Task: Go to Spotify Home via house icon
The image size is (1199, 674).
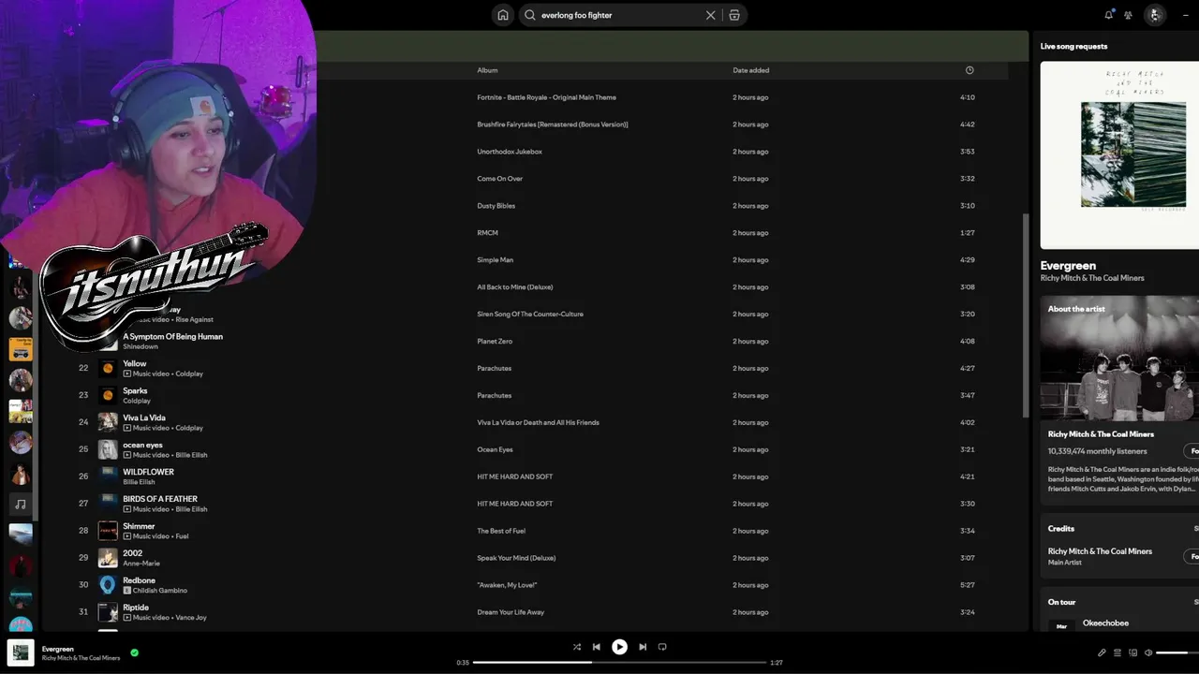Action: coord(503,15)
